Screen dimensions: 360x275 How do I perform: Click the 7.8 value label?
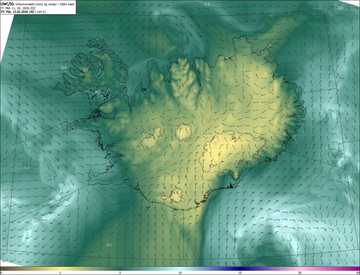click(x=40, y=160)
